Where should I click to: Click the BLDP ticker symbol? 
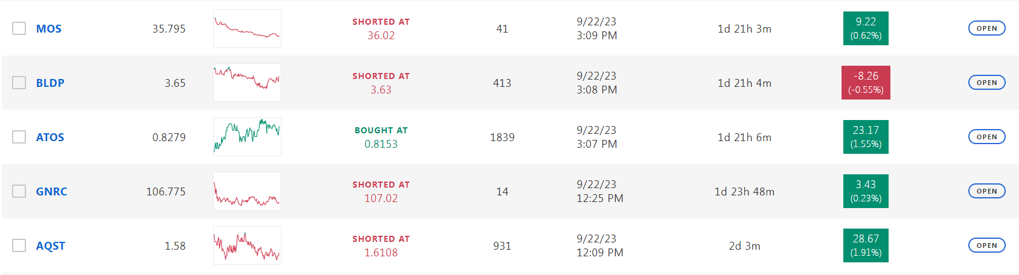[50, 83]
